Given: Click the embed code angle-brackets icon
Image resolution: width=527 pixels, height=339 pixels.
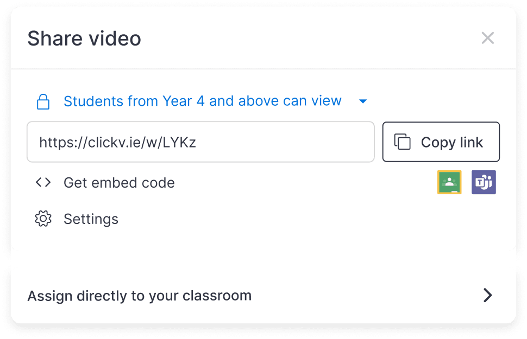Looking at the screenshot, I should (43, 182).
